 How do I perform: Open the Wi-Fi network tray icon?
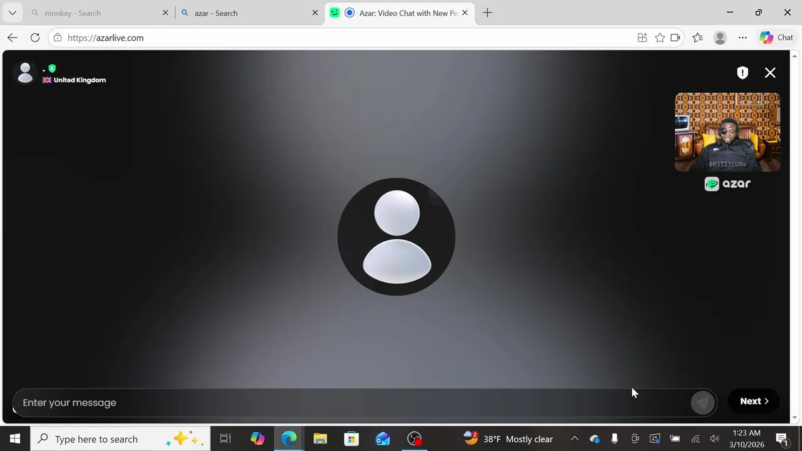click(695, 439)
